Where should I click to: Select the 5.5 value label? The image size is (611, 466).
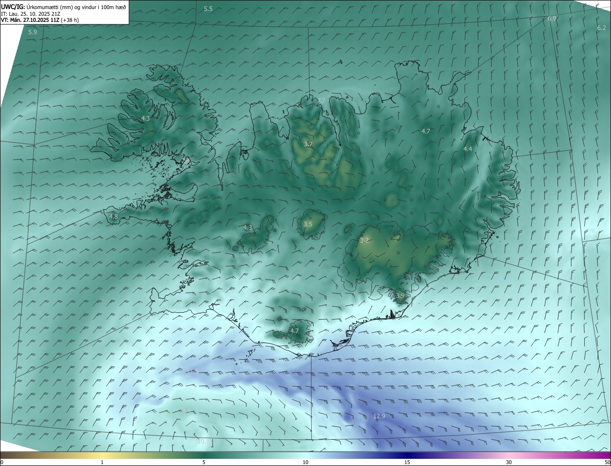(x=208, y=9)
